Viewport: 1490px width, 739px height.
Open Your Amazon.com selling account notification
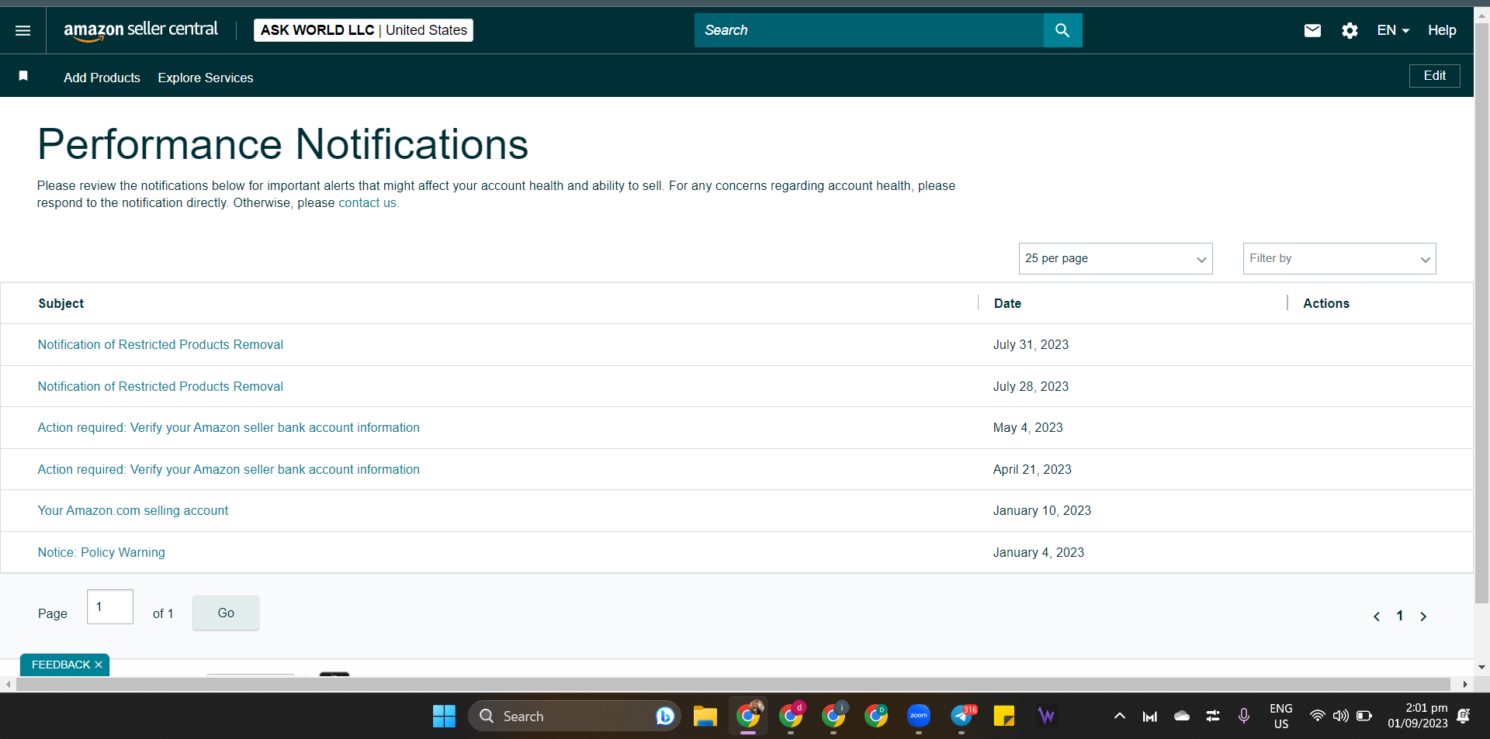pyautogui.click(x=133, y=510)
